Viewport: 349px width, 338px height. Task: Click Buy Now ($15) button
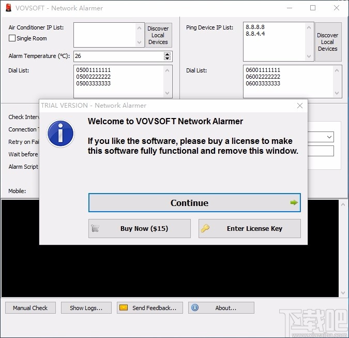(x=140, y=228)
